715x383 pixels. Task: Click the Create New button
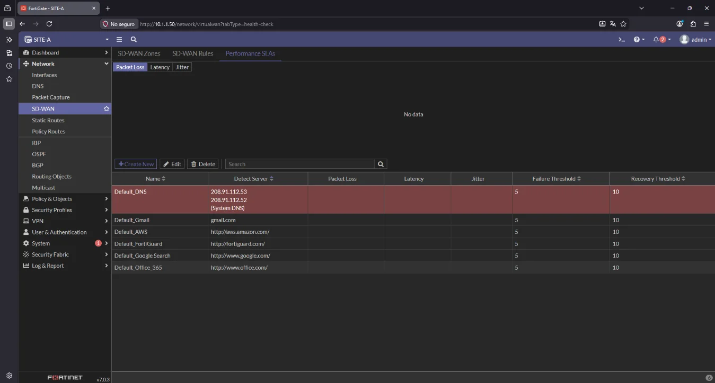coord(136,164)
